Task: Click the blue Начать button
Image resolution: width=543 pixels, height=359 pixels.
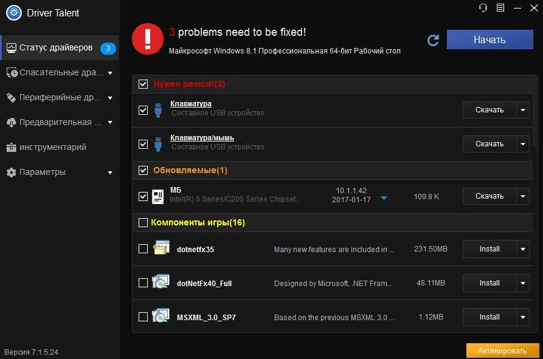Action: (489, 39)
